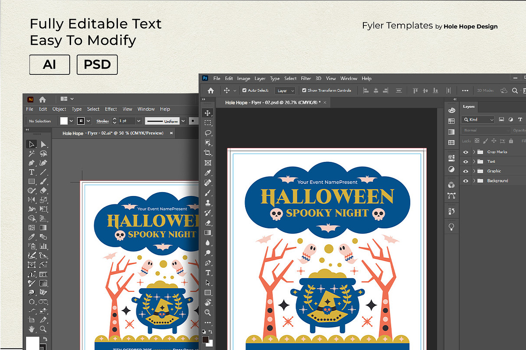Open Image menu in Photoshop

(244, 79)
